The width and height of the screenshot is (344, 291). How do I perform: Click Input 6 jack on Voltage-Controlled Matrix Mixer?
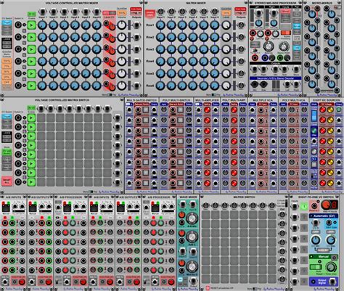(x=97, y=12)
